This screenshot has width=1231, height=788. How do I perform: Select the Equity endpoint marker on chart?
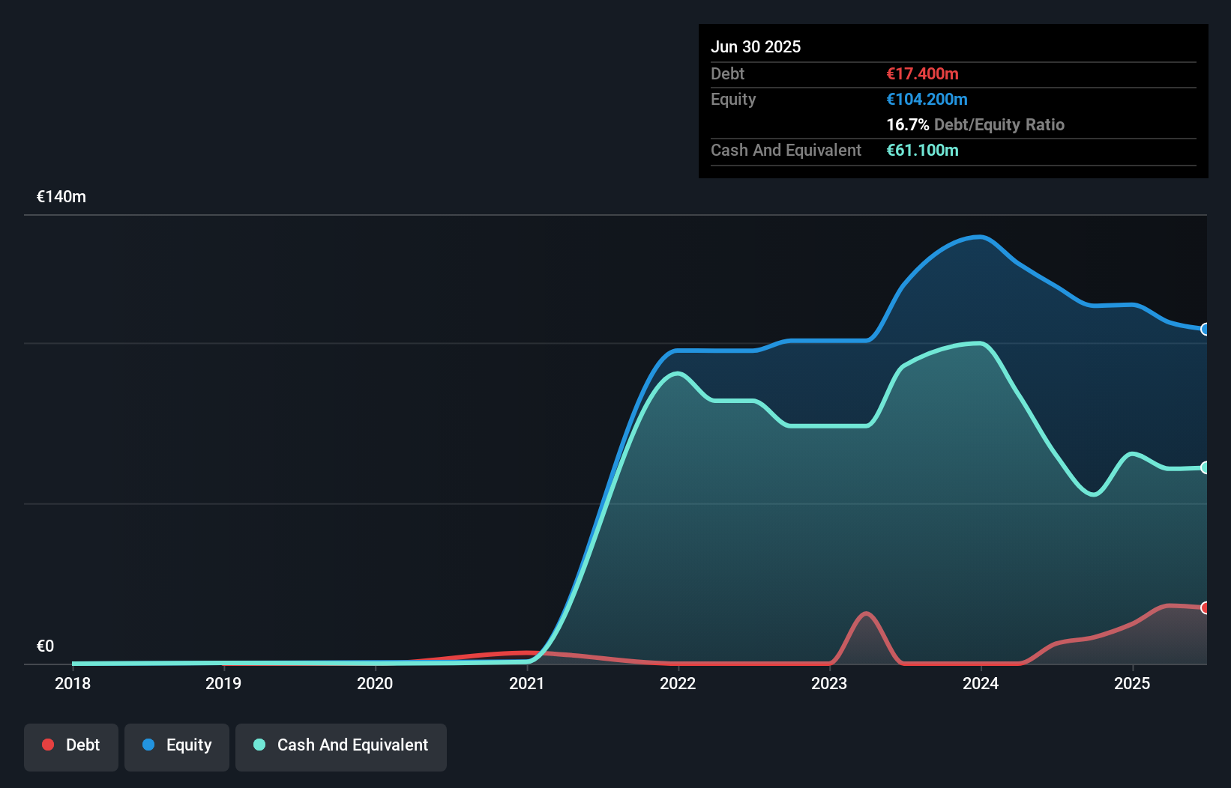1206,329
